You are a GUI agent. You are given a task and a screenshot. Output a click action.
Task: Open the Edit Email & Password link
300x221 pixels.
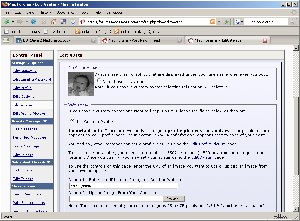coord(32,79)
